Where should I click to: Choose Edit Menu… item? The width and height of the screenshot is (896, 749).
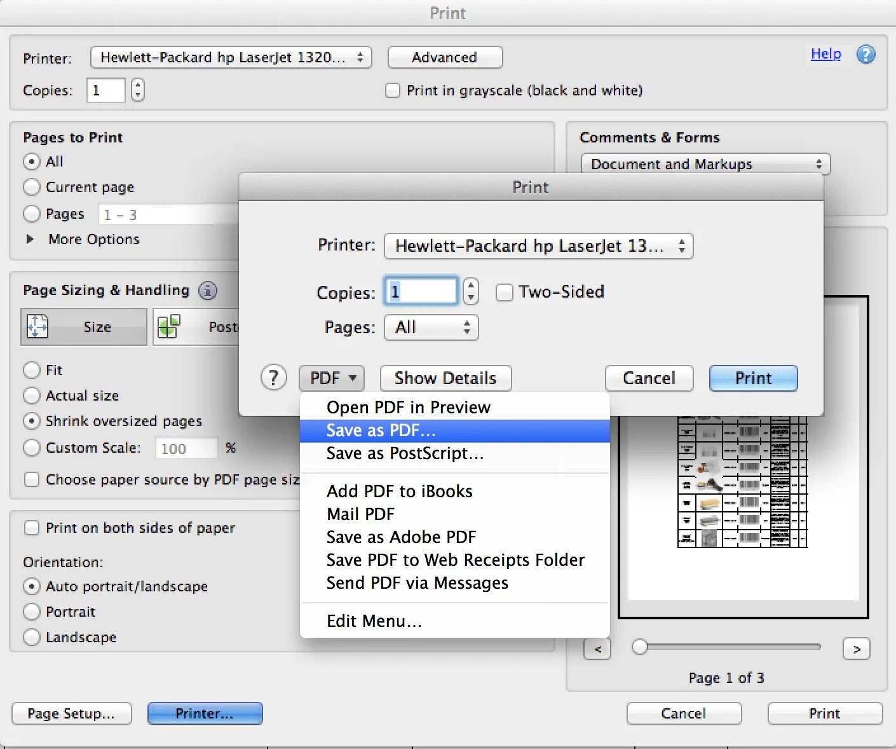point(454,621)
